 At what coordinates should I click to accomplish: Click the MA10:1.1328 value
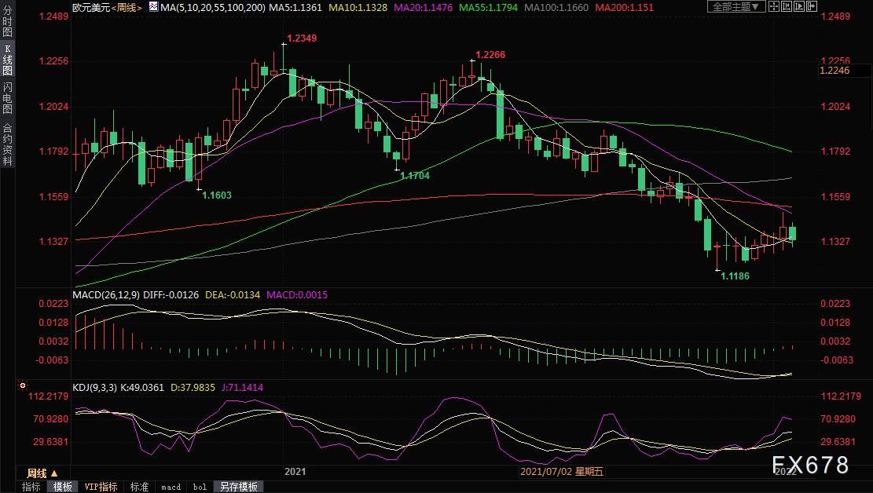point(358,7)
